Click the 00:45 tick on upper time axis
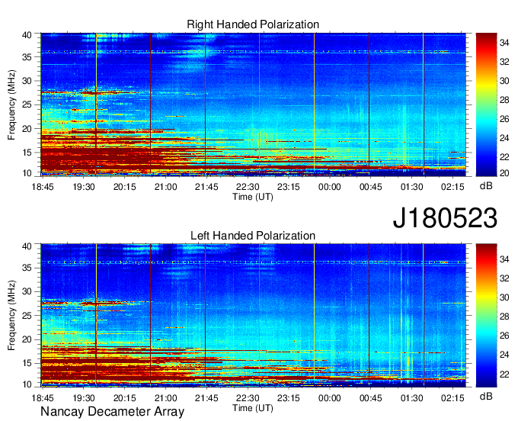 [370, 187]
